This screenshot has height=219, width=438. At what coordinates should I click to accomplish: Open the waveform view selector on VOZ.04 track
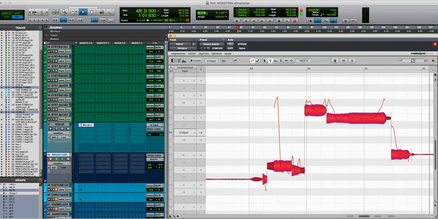point(58,133)
